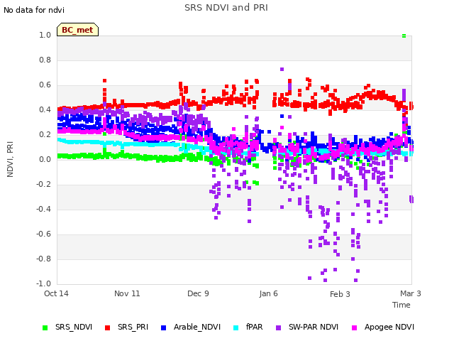Click the '0.4' y-axis tick label
The width and height of the screenshot is (454, 341).
pos(45,109)
